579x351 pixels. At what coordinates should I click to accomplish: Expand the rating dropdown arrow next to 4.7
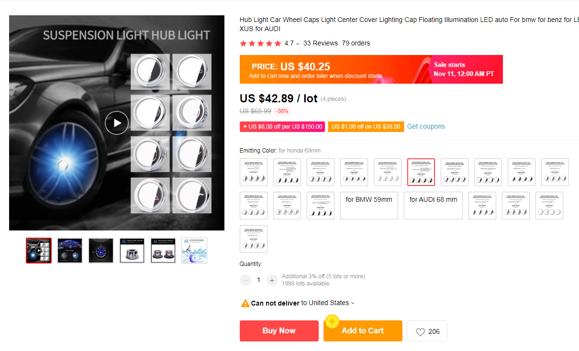pos(298,44)
